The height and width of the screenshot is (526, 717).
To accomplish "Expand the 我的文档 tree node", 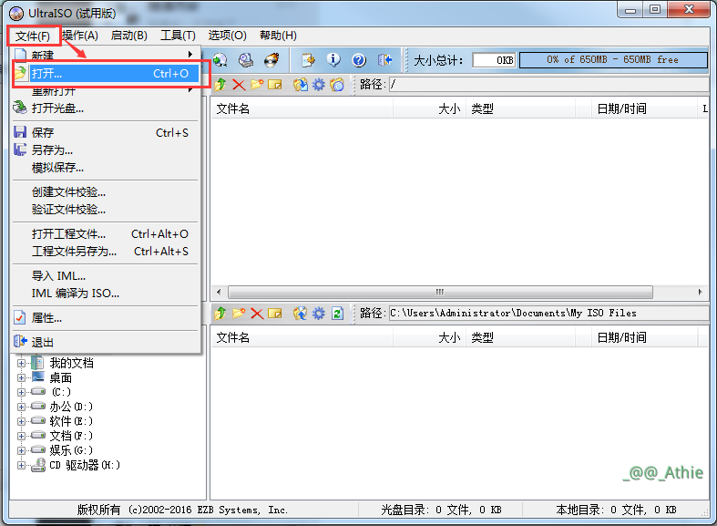I will [x=21, y=363].
